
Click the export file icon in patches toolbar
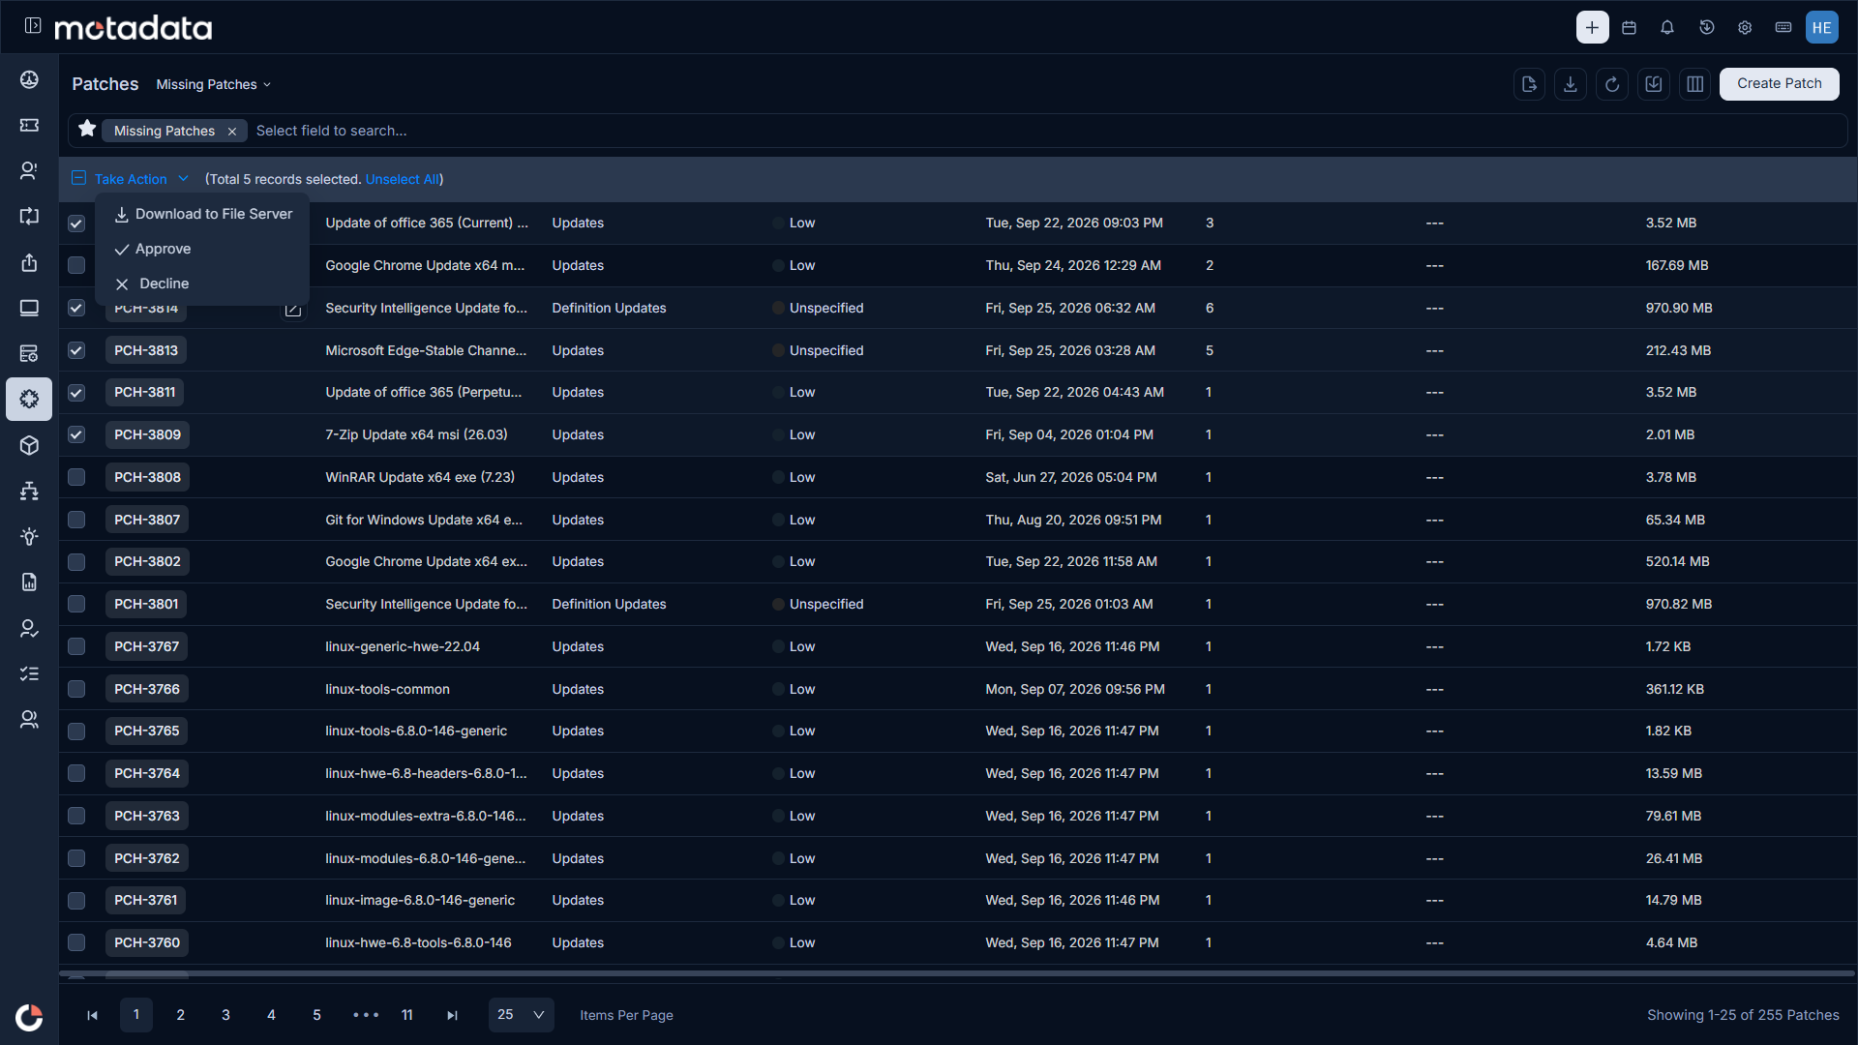pos(1529,84)
